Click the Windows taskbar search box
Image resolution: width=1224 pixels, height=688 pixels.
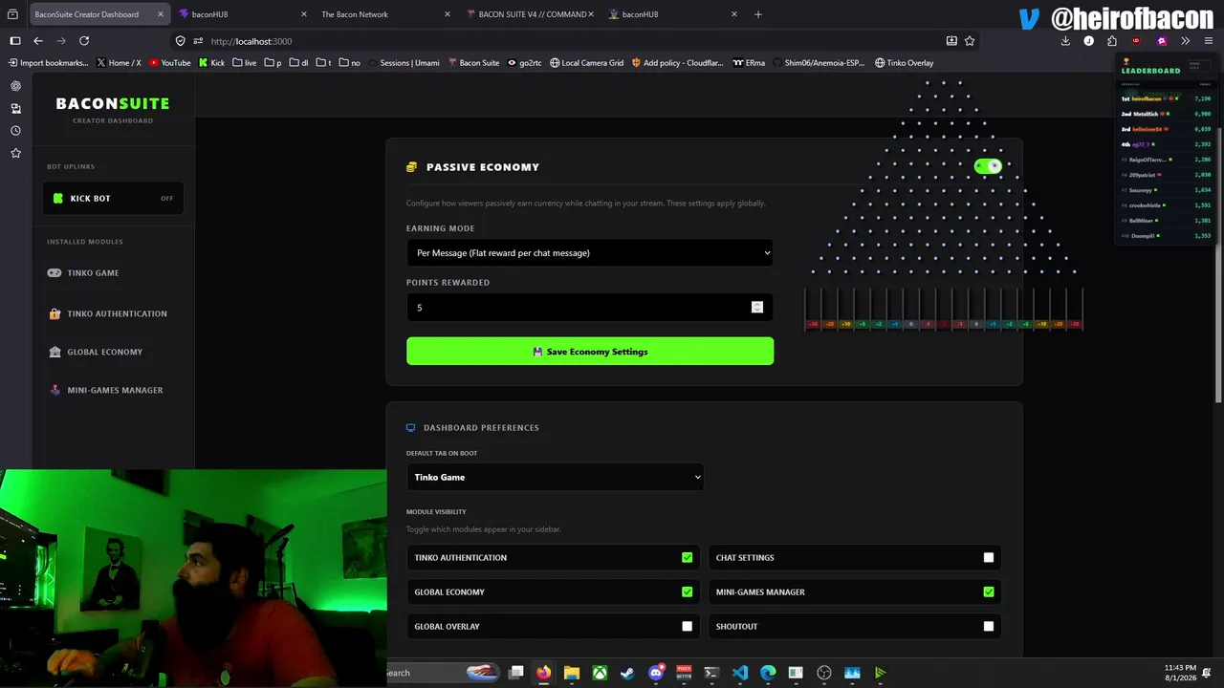click(x=442, y=673)
